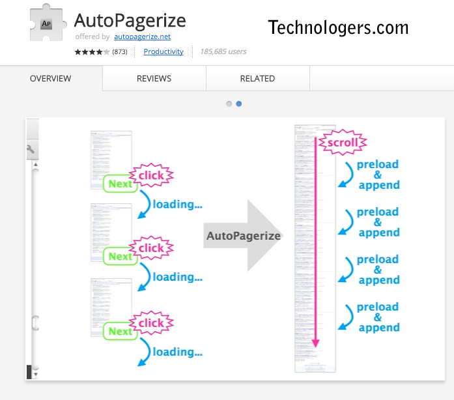Image resolution: width=454 pixels, height=400 pixels.
Task: Click the star rating to view ratings
Action: click(92, 52)
